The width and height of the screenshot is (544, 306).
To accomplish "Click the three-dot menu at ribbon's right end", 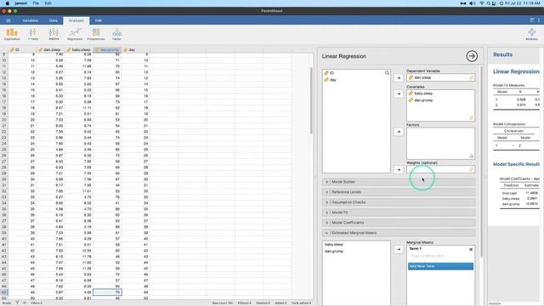I will coord(539,20).
